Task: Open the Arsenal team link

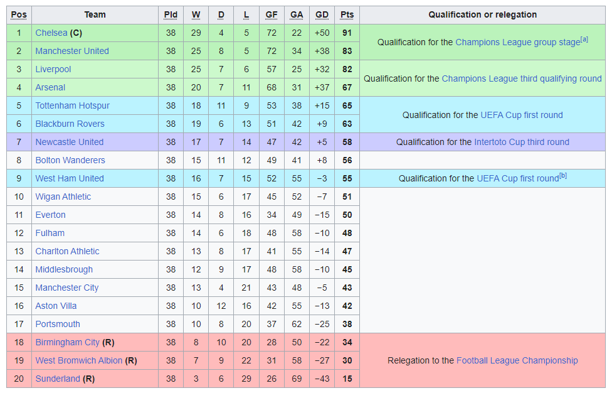Action: tap(50, 87)
